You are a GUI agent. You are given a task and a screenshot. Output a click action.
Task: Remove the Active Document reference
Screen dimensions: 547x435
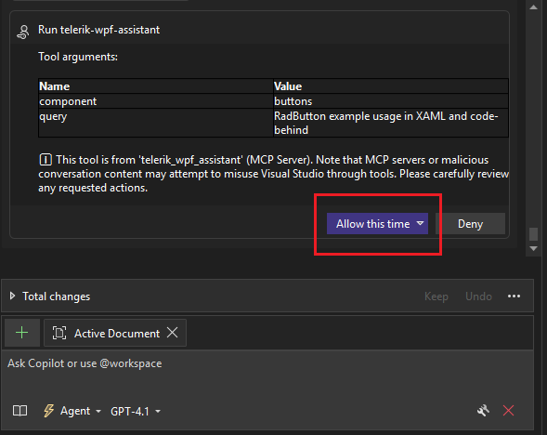point(173,333)
